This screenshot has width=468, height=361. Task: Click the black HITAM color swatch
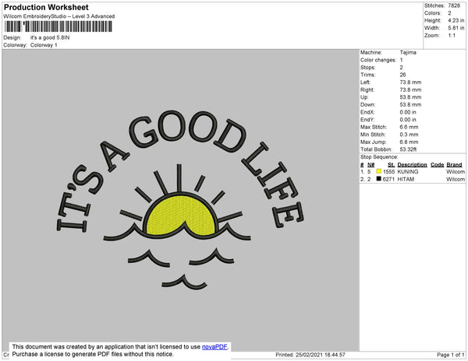[x=379, y=179]
